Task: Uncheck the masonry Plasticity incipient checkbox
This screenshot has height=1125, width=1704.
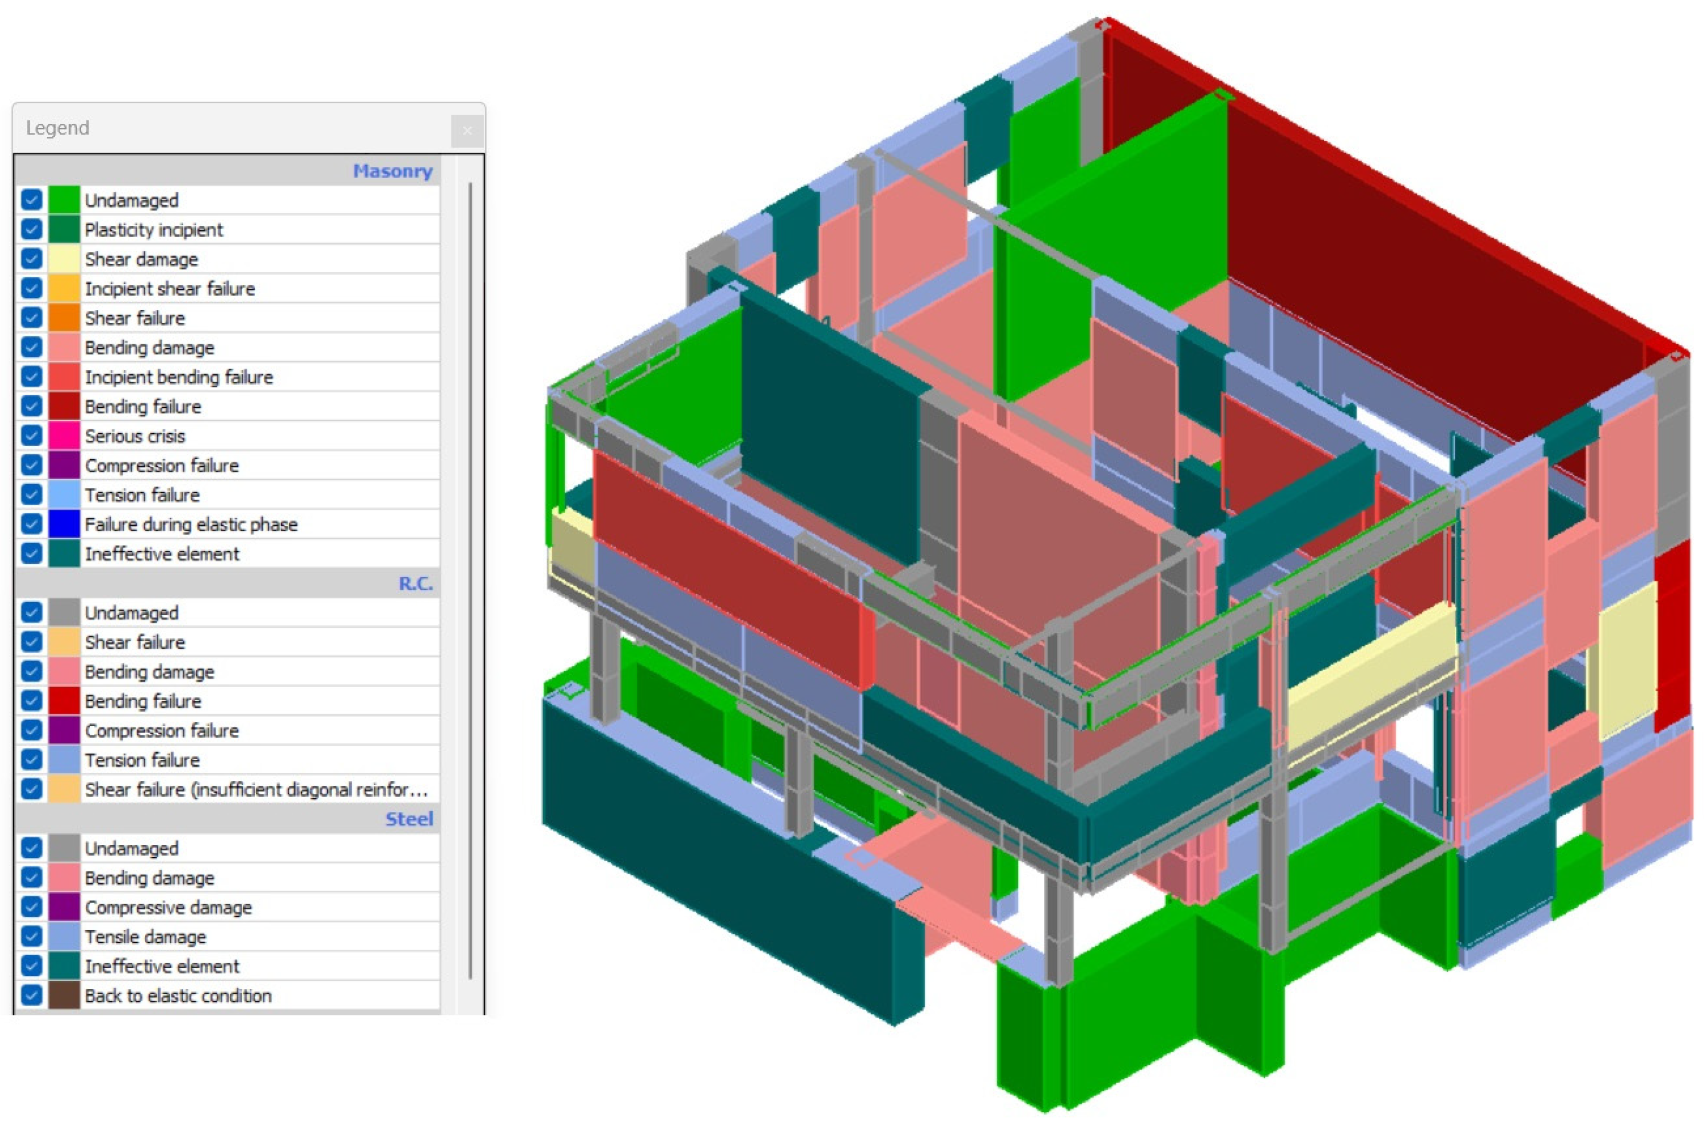Action: click(x=31, y=230)
